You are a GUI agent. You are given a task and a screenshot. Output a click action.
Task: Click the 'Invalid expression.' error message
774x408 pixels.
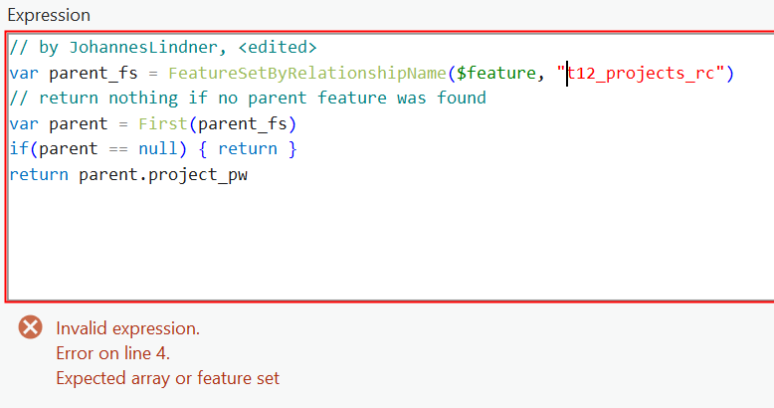(127, 328)
